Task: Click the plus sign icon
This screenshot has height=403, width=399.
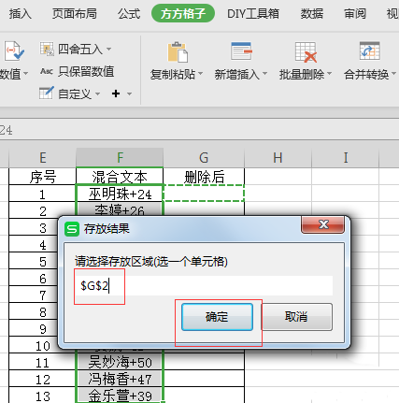Action: click(116, 94)
